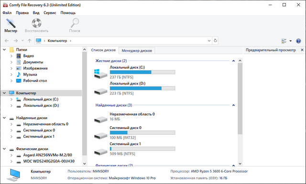Open the blue help question mark

(x=298, y=41)
